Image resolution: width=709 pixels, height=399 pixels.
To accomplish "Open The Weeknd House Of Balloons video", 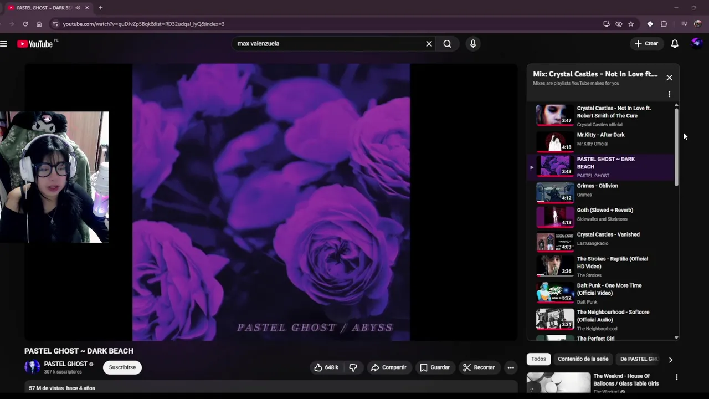I will click(626, 380).
